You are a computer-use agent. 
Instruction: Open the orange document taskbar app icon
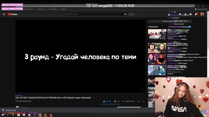click(x=45, y=115)
